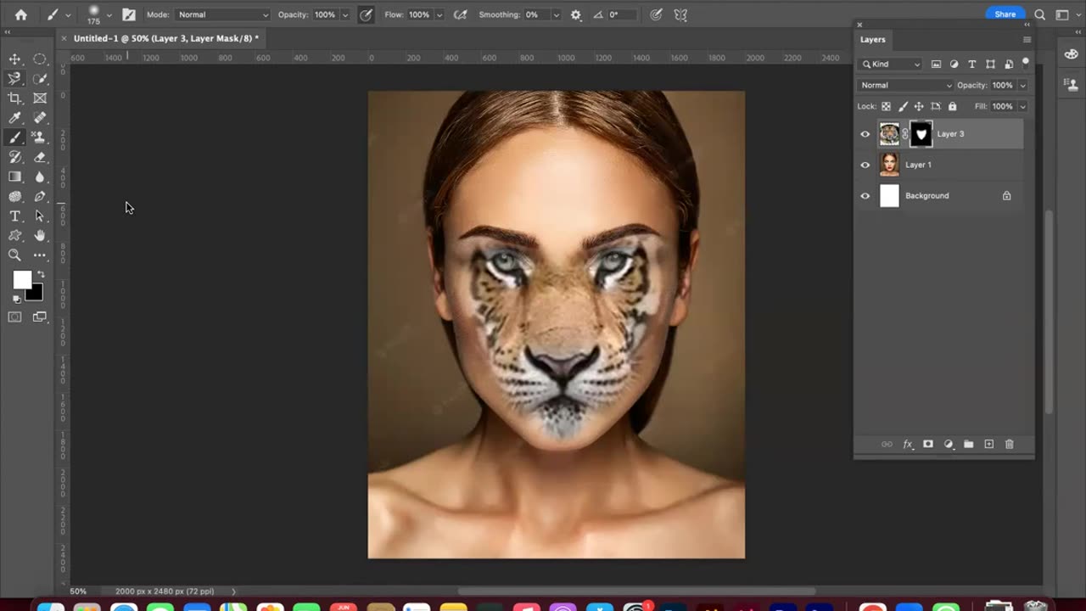Open the Edit Toolbar three-dots menu
1086x611 pixels.
[x=40, y=255]
